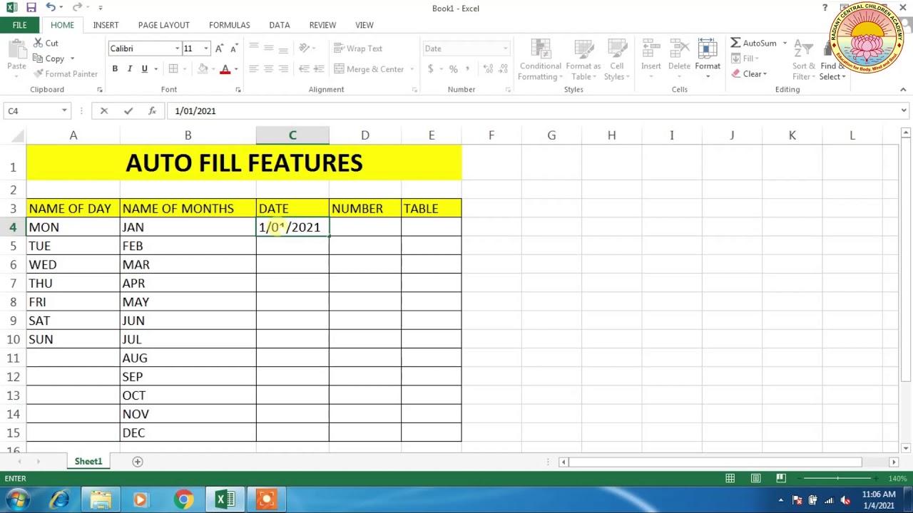This screenshot has height=513, width=913.
Task: Click the AutoSum sigma icon
Action: (x=735, y=43)
